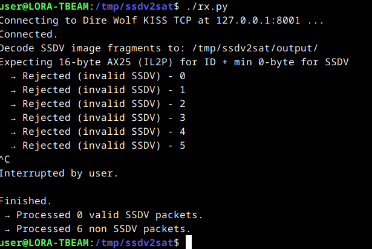Viewport: 372px width, 249px height.
Task: Click the 'Processed 6 non SSDV packets' text
Action: (103, 229)
